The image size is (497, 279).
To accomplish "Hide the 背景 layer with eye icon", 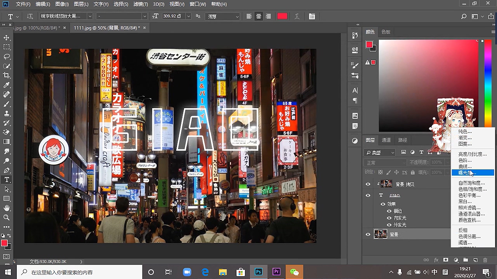I will pyautogui.click(x=368, y=234).
